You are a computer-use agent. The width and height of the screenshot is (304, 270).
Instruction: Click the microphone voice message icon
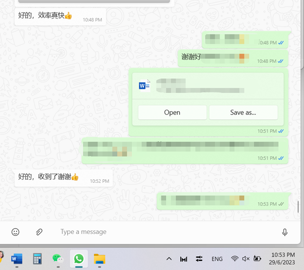[285, 232]
